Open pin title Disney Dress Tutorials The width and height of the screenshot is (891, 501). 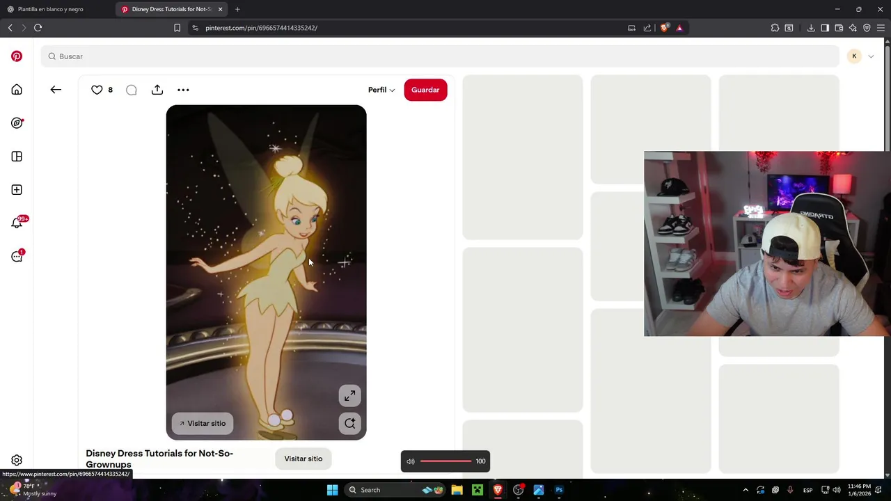coord(159,459)
